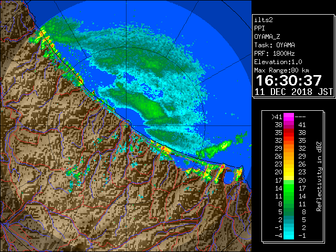Image resolution: width=336 pixels, height=252 pixels.
Task: Click the "Reflectivity in dBZ" vertical legend title
Action: [x=319, y=176]
